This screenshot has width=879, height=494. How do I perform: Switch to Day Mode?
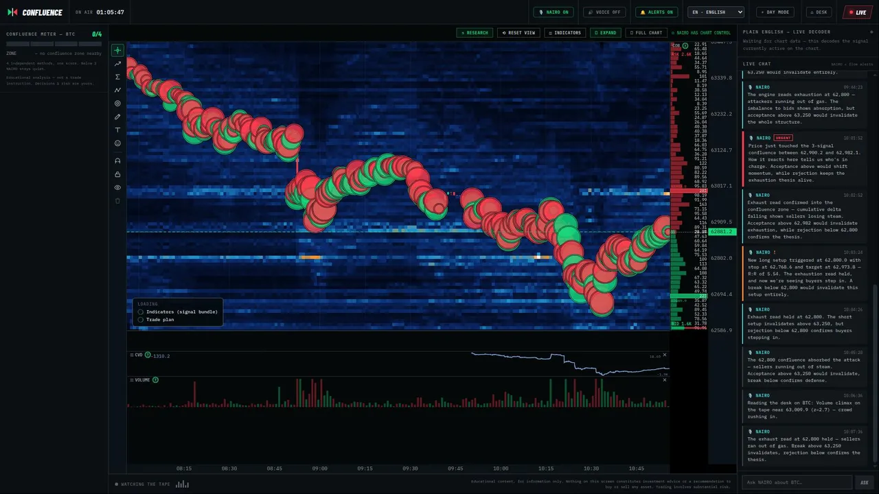[775, 12]
